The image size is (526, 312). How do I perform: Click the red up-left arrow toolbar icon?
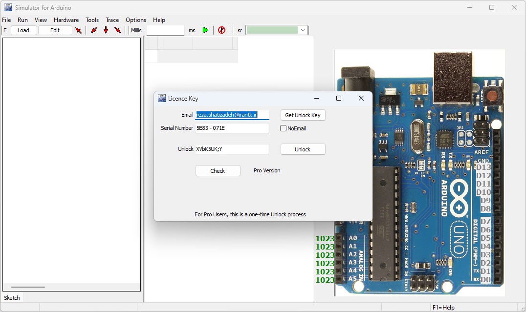79,30
